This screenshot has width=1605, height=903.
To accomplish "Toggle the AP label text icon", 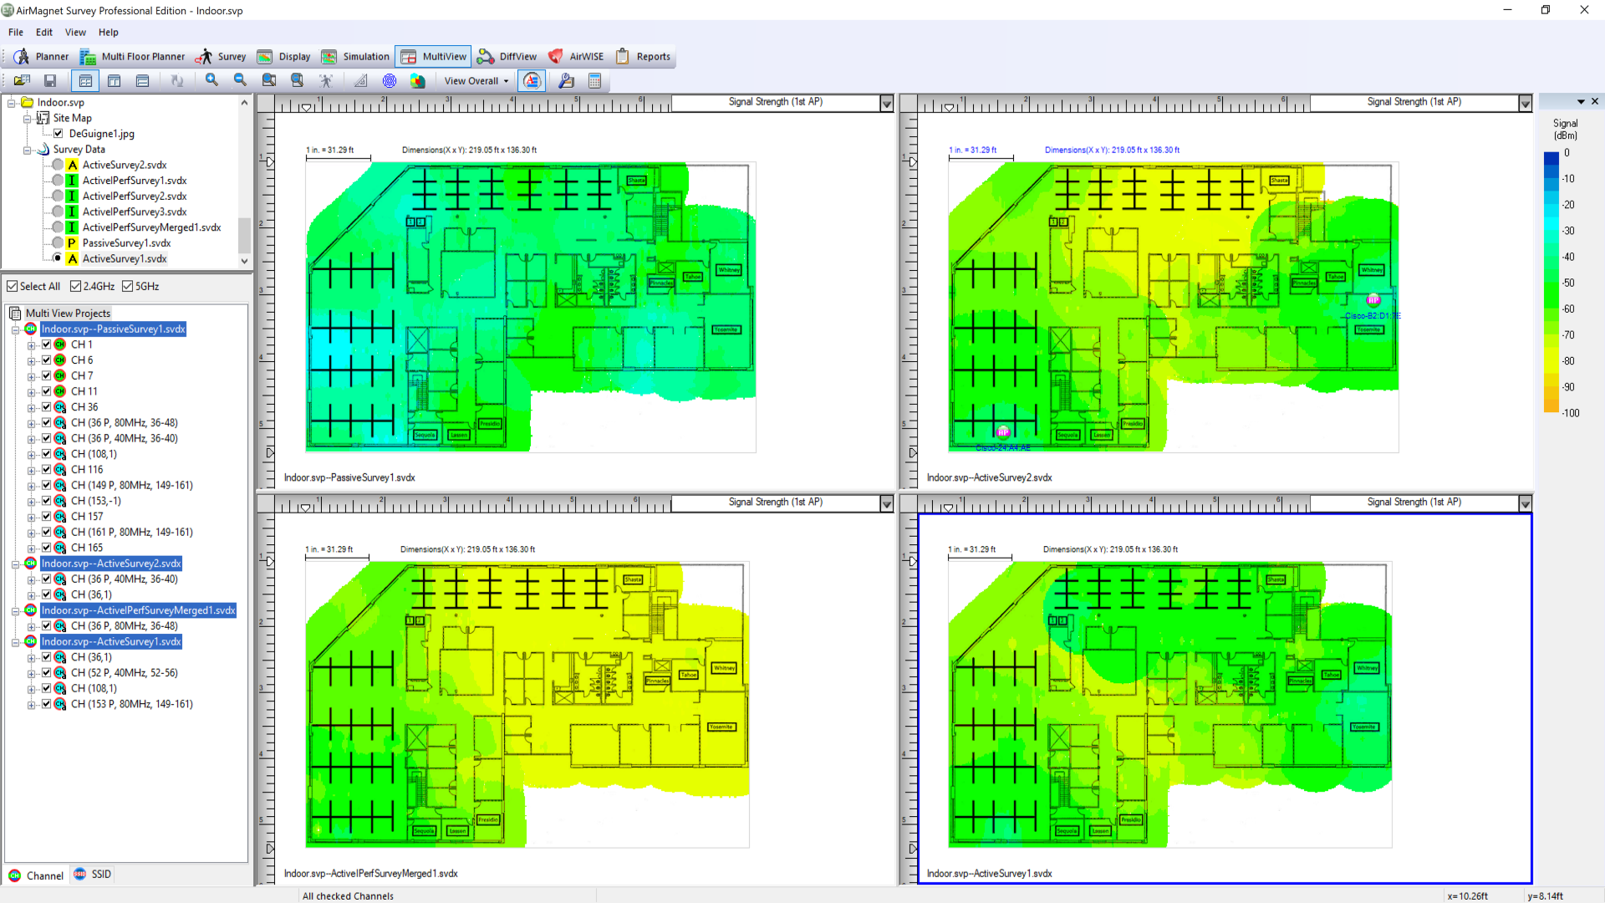I will [x=532, y=81].
